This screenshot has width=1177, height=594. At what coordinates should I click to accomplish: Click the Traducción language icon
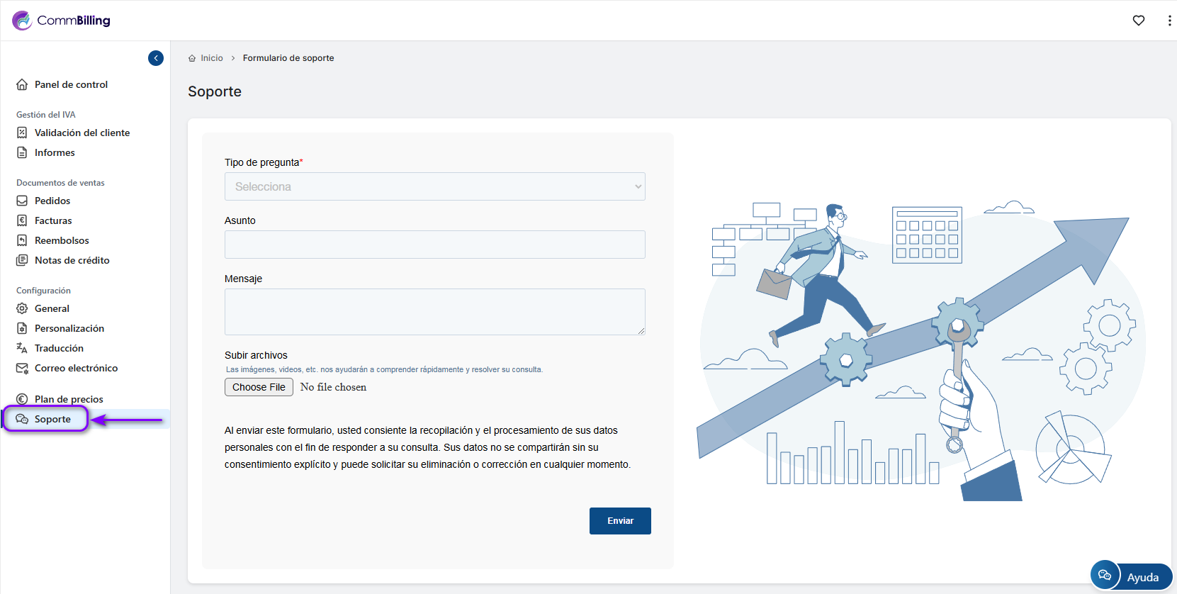click(22, 348)
